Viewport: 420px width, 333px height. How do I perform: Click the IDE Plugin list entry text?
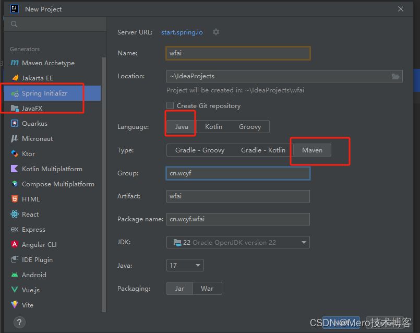point(37,260)
